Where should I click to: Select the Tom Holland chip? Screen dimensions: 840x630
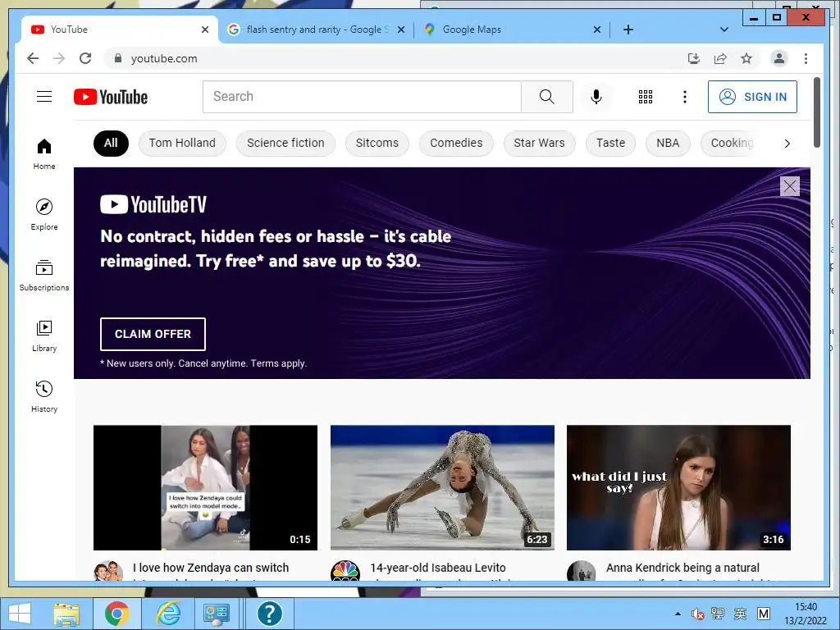182,143
